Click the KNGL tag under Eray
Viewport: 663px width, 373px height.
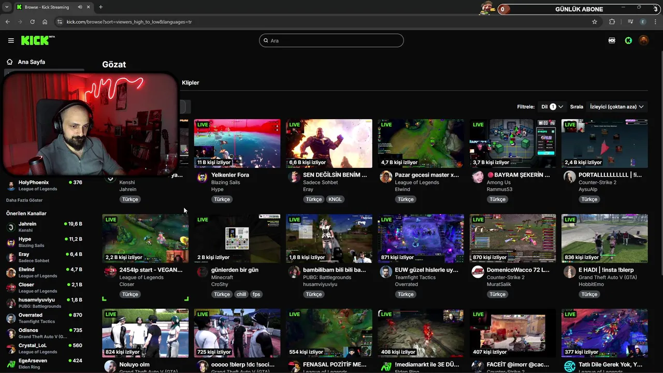[x=335, y=199]
